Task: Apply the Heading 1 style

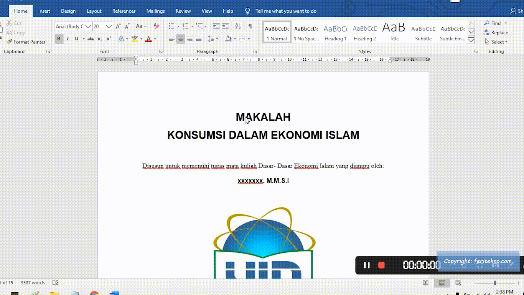Action: [335, 33]
